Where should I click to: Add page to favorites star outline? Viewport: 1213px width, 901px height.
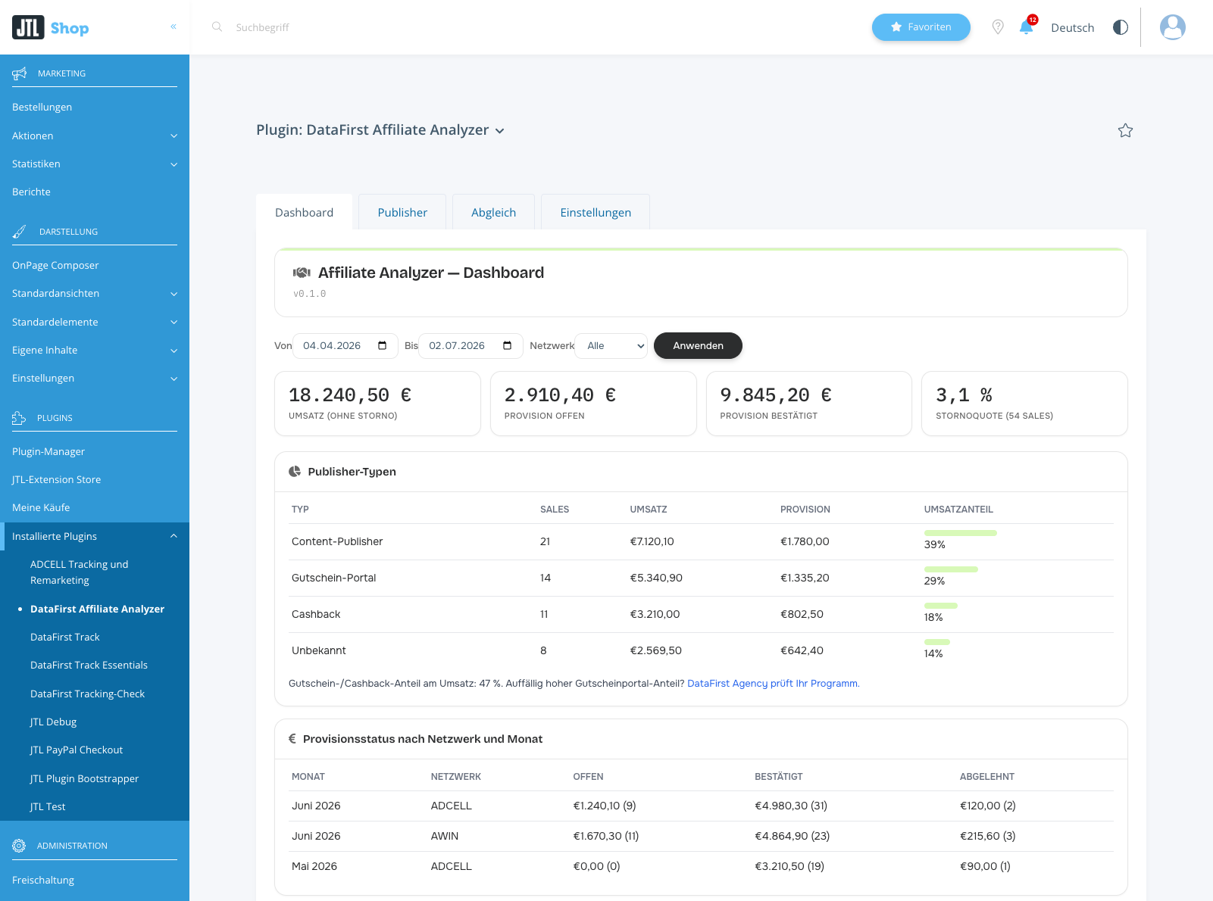point(1125,130)
